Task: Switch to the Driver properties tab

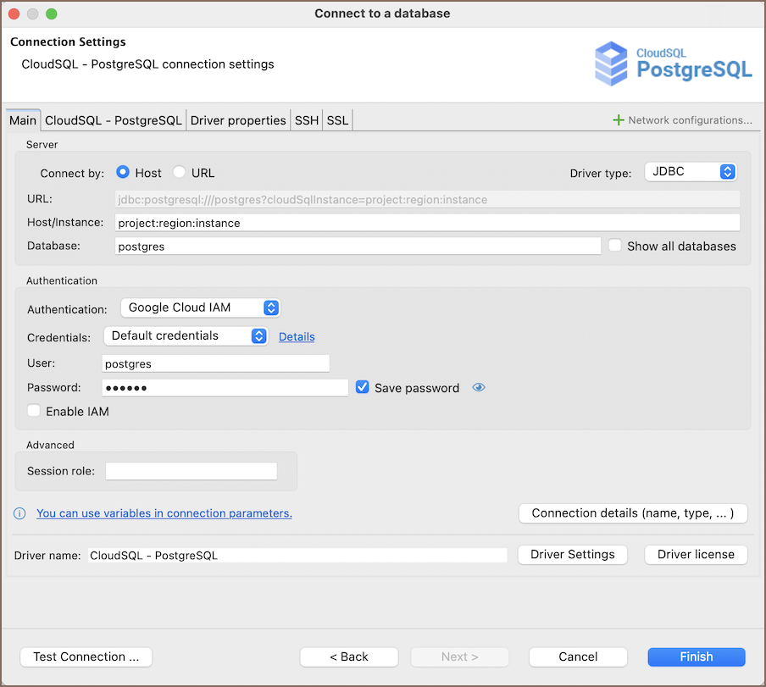Action: pos(238,120)
